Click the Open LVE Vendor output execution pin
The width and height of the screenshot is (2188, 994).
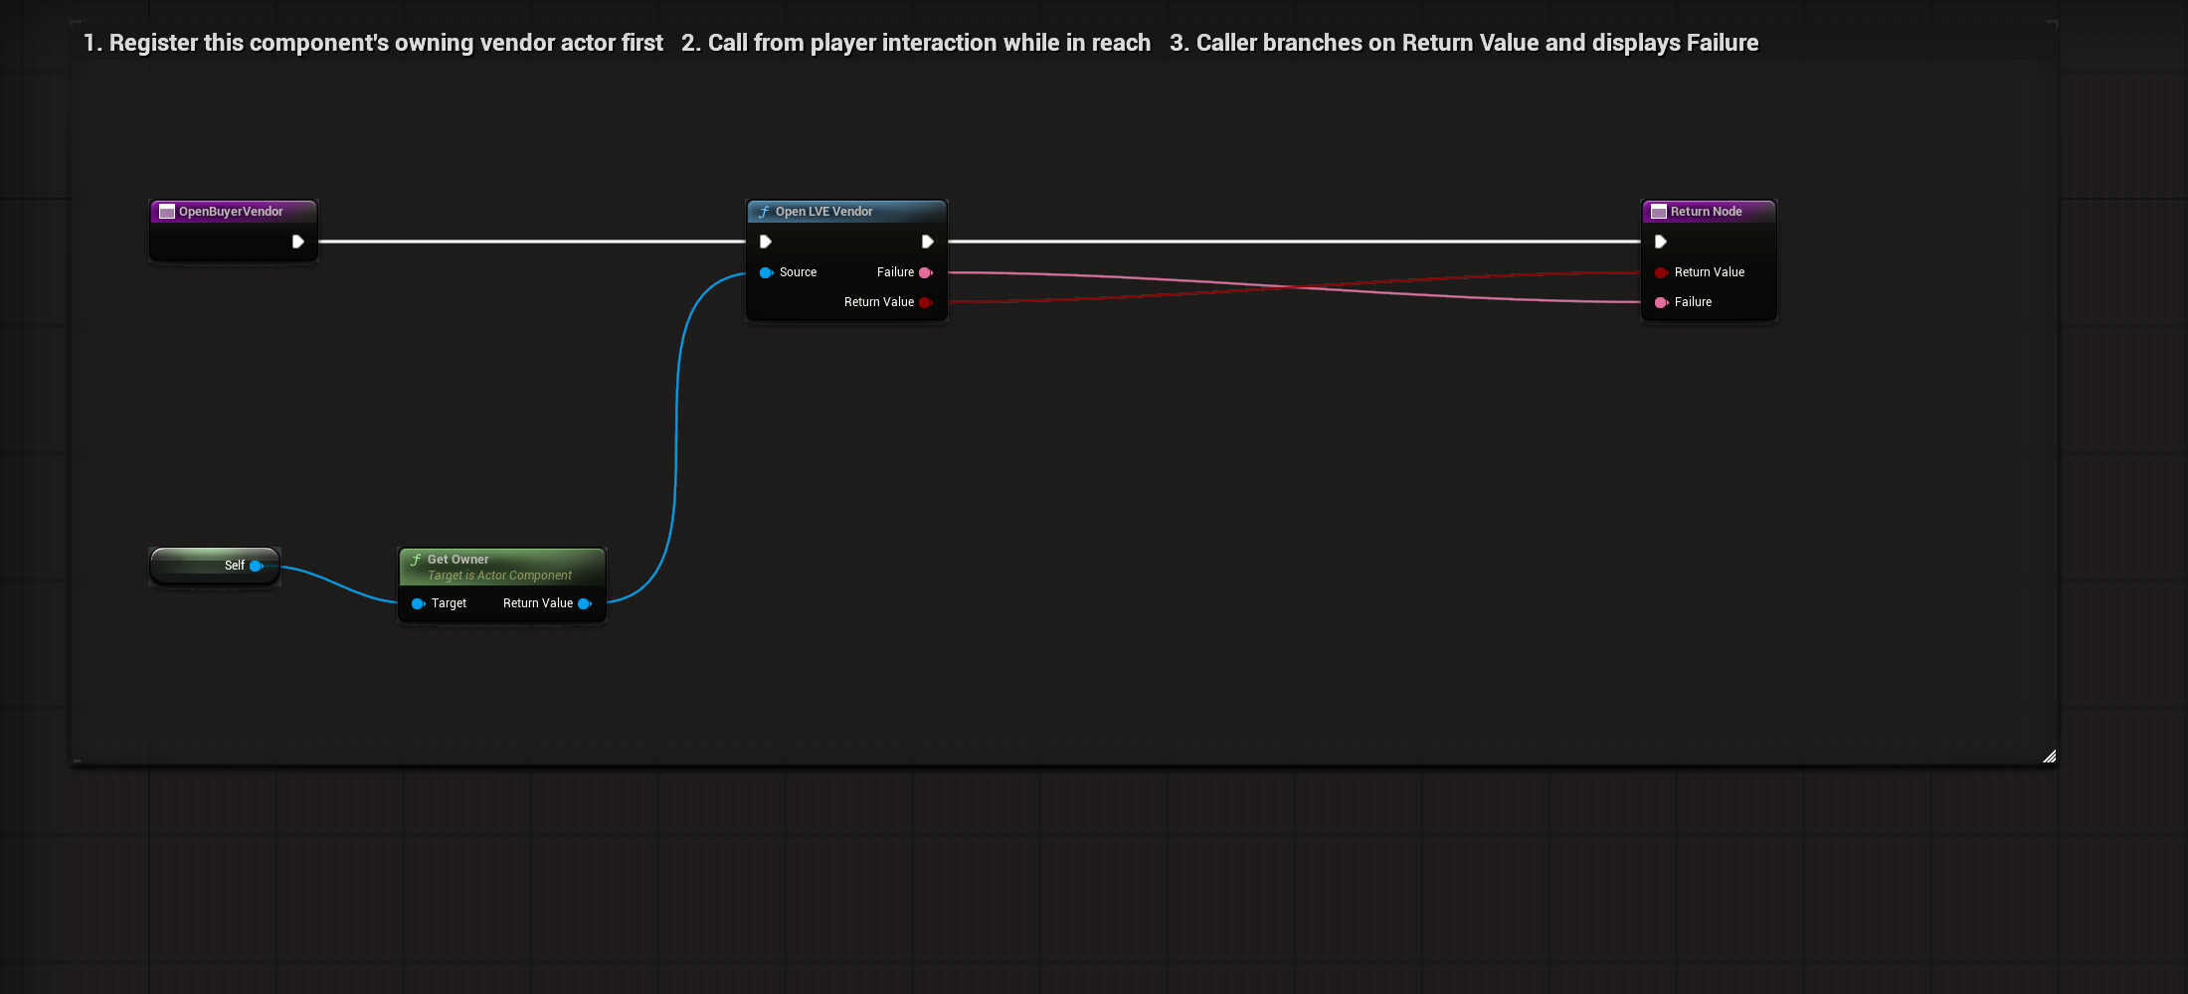tap(927, 242)
